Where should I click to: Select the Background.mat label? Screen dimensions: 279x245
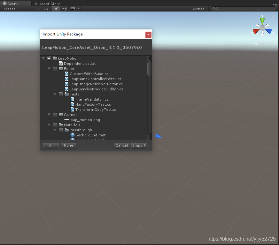click(90, 135)
